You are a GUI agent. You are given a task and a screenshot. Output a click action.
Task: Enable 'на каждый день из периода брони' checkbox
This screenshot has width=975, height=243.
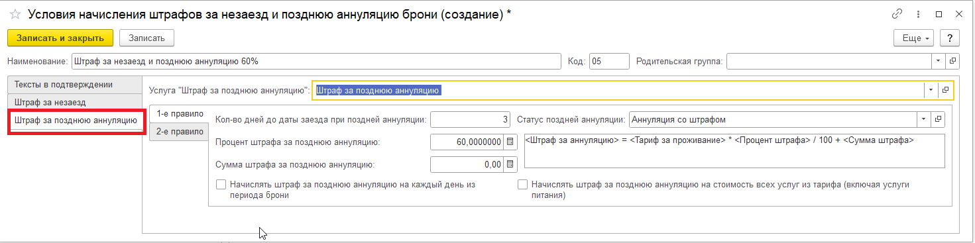click(x=221, y=185)
